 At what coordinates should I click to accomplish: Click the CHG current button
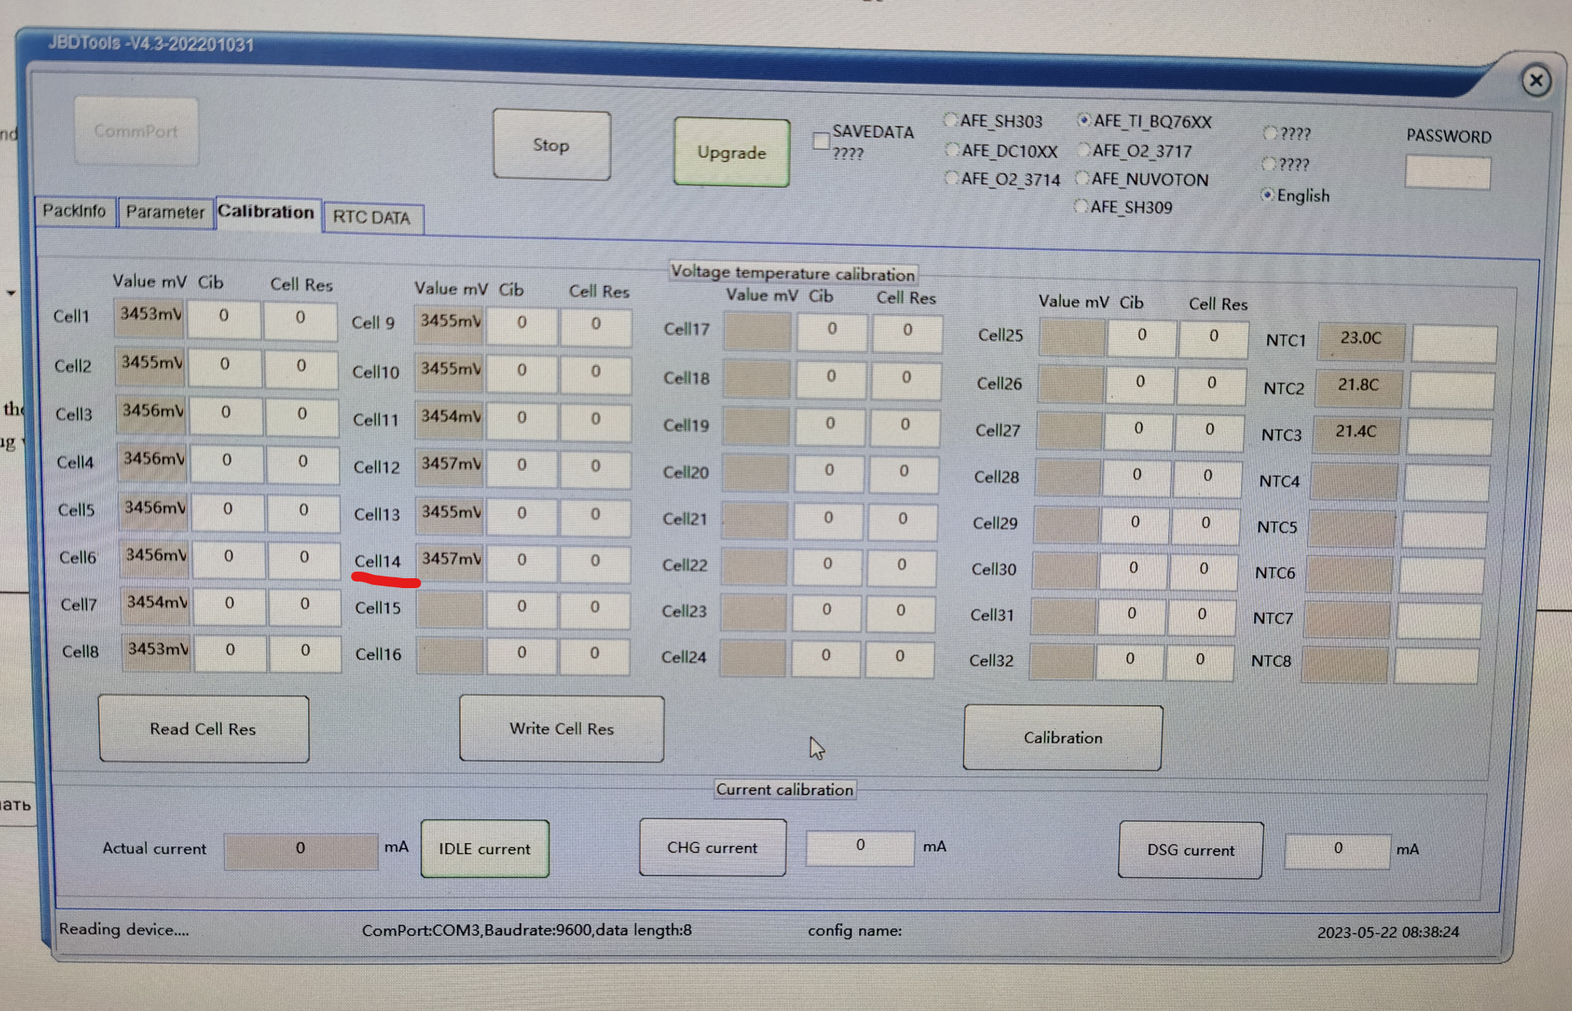tap(712, 847)
